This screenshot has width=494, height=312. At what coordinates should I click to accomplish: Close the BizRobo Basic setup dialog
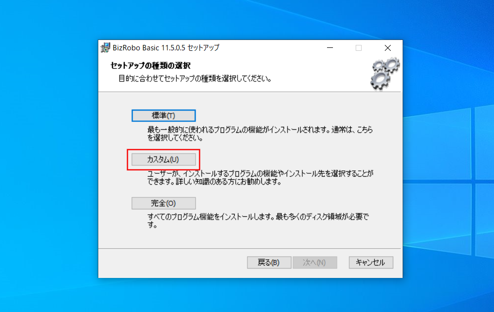point(387,48)
